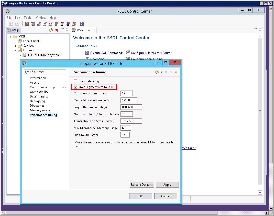
Task: Open the File menu
Action: point(9,17)
